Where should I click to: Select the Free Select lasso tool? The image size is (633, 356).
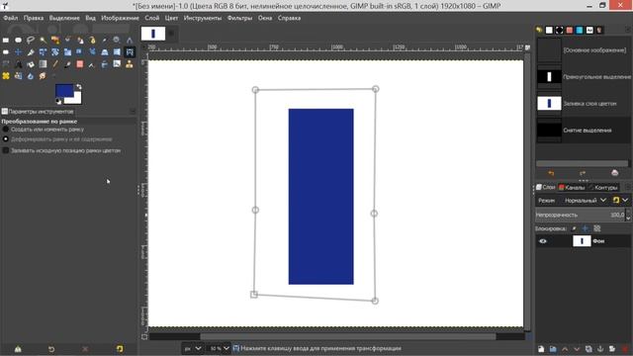coord(31,40)
